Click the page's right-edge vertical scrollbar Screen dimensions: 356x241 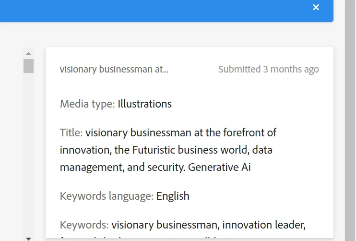coord(350,120)
